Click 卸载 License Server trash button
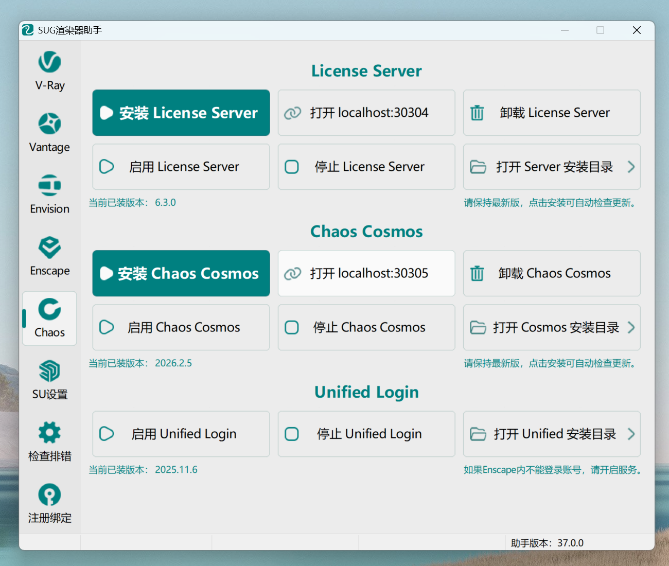Image resolution: width=669 pixels, height=566 pixels. click(552, 113)
